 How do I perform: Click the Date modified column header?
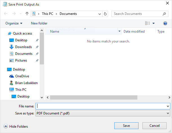pos(134,31)
